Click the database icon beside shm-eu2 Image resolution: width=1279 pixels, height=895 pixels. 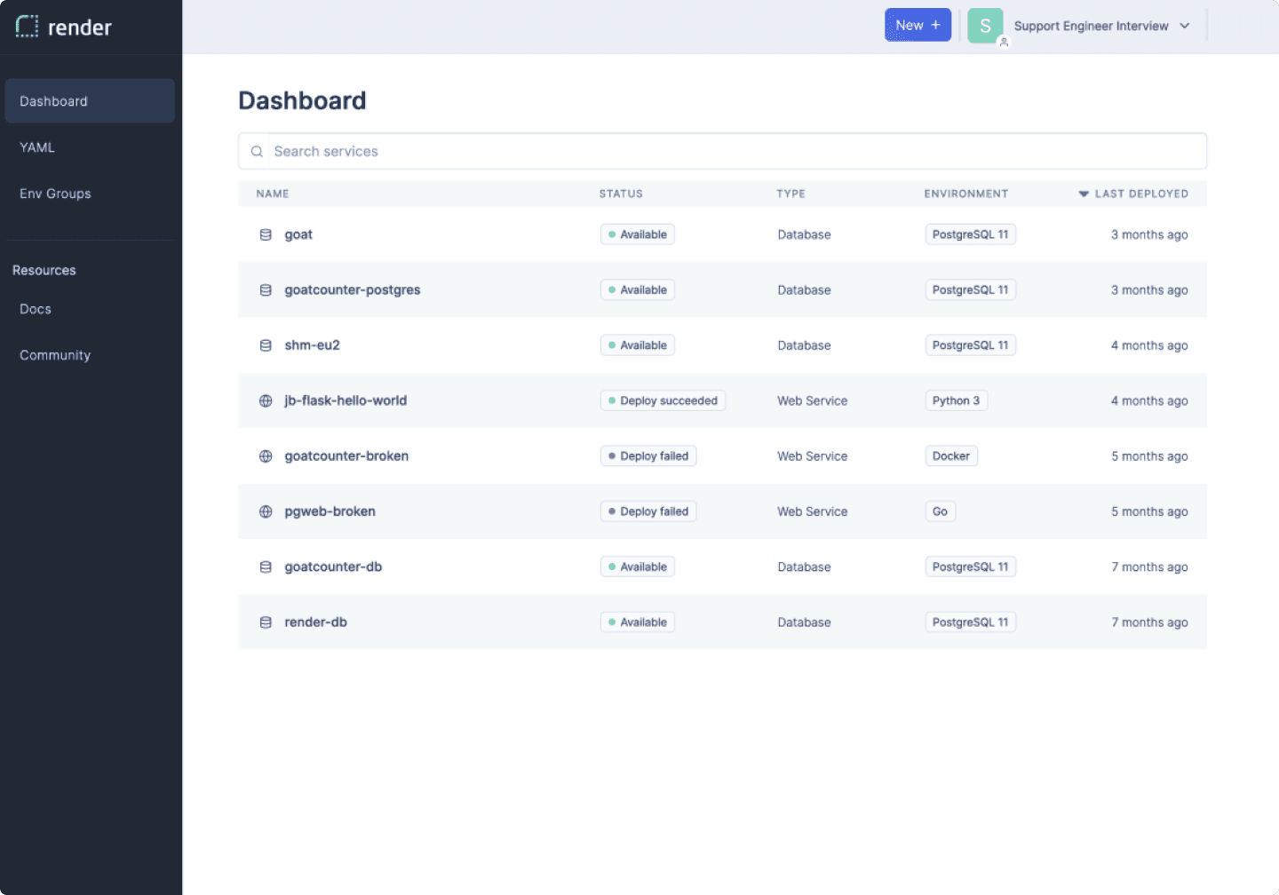pyautogui.click(x=266, y=345)
